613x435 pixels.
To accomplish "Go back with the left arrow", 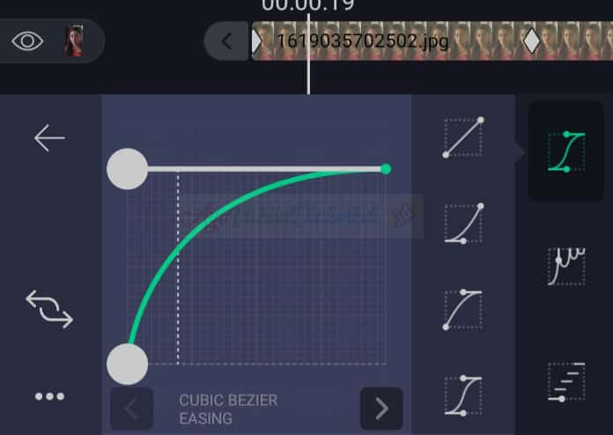I will point(49,137).
